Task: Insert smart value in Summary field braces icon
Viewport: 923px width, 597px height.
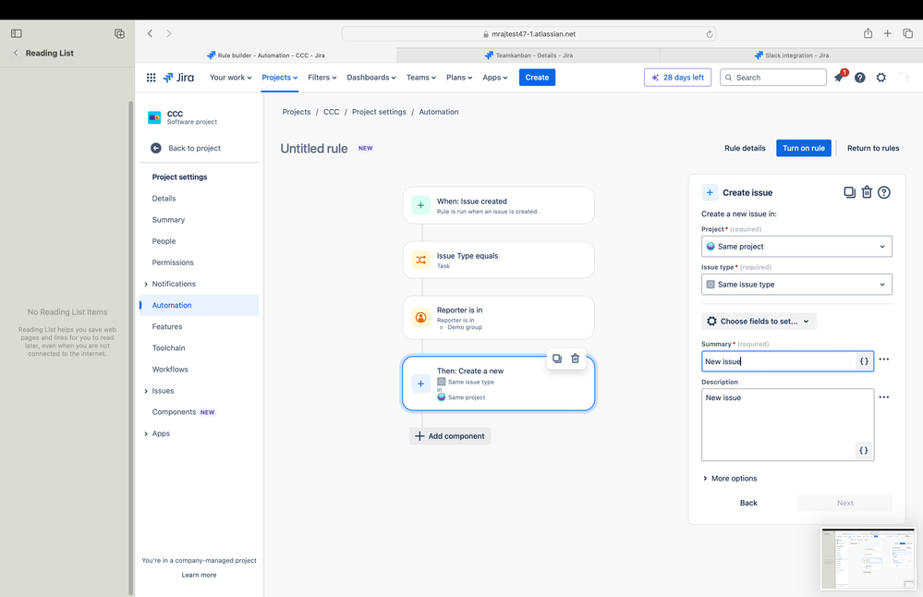Action: [x=864, y=361]
